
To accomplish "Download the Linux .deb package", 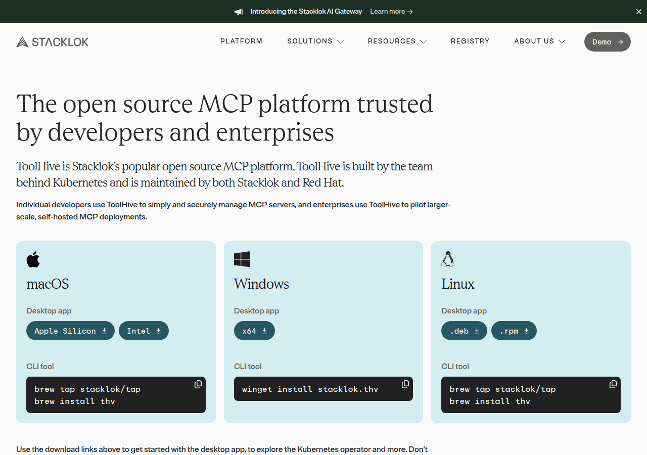I will 464,331.
